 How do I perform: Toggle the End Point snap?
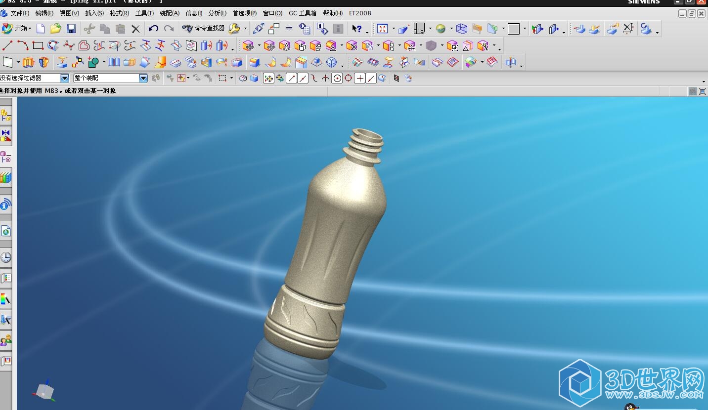tap(291, 78)
